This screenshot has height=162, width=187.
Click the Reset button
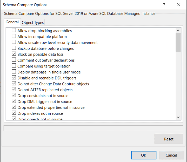169,139
